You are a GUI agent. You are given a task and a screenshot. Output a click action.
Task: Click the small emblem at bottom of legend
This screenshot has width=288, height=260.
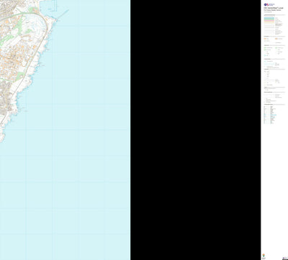click(264, 255)
